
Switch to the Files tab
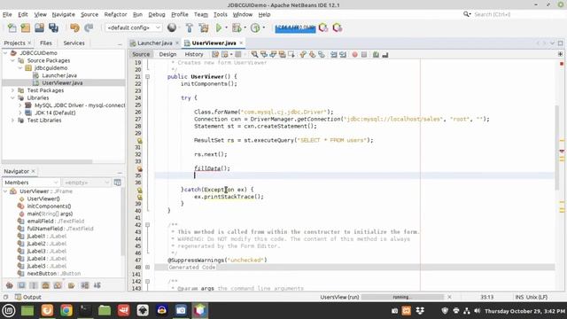46,43
